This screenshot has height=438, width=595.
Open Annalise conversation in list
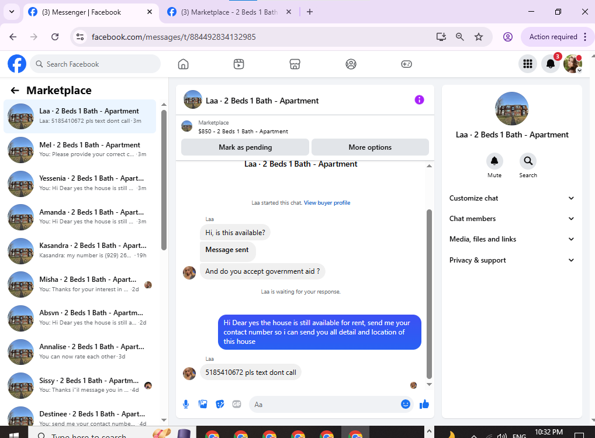pos(79,351)
